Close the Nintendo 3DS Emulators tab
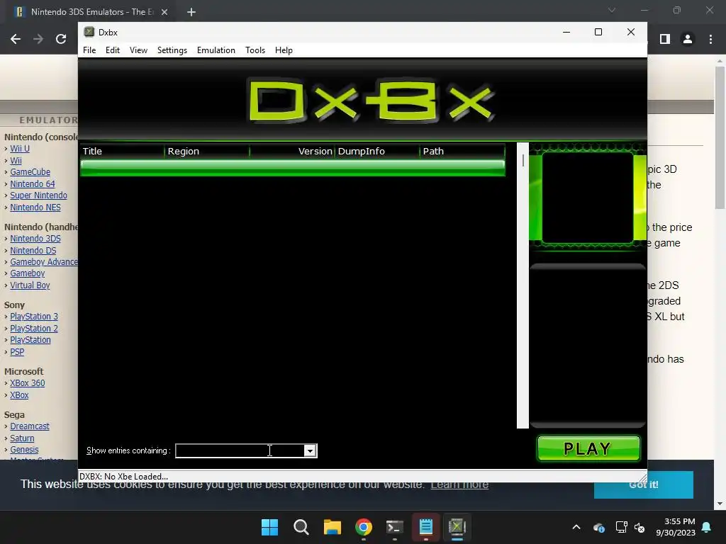 164,12
